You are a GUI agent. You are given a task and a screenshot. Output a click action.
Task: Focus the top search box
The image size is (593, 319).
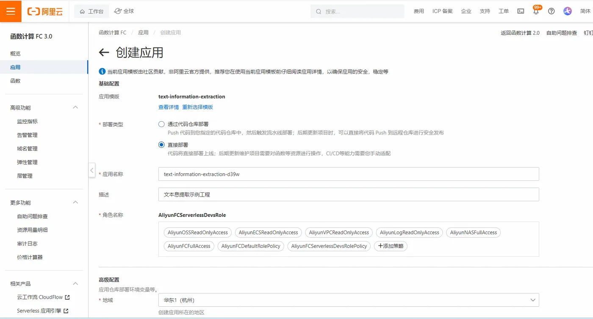[357, 11]
